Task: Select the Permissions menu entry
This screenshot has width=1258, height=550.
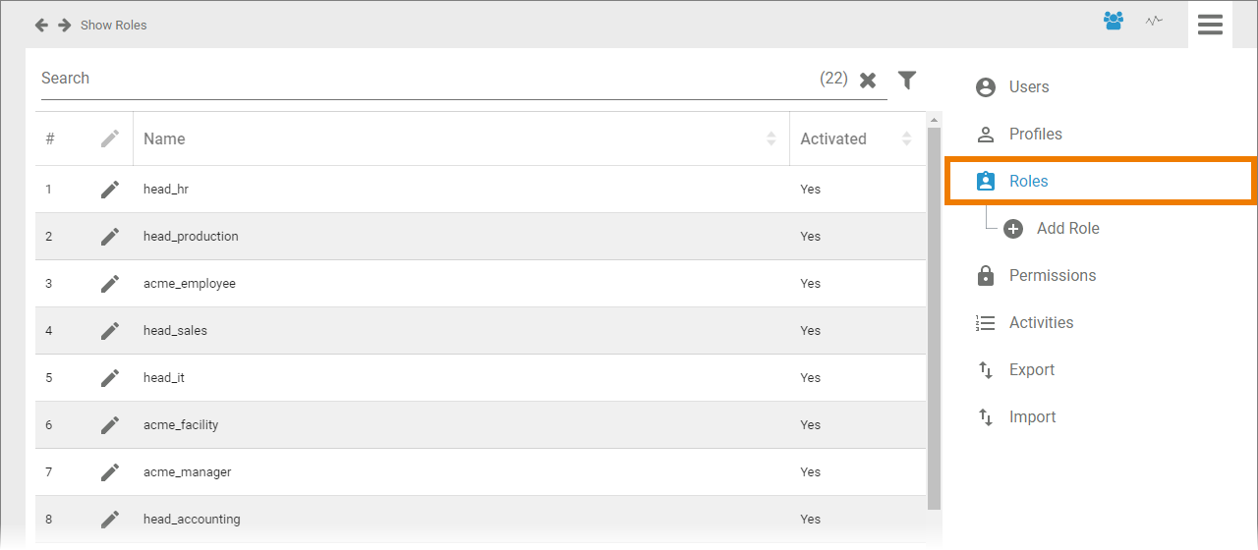Action: [1052, 276]
